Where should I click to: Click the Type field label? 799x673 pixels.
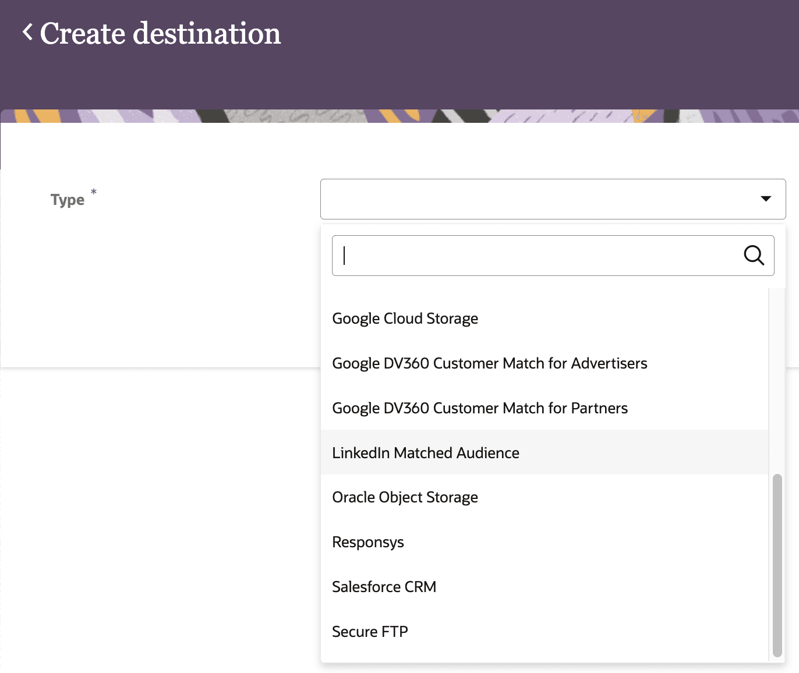pyautogui.click(x=67, y=200)
